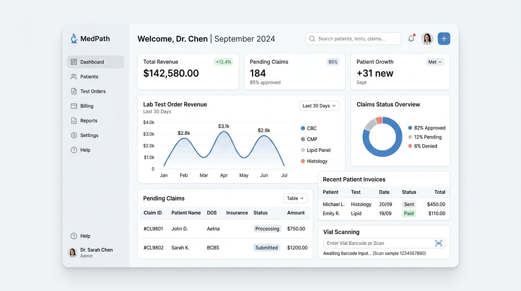The width and height of the screenshot is (521, 291).
Task: Click the Settings gear icon
Action: click(x=74, y=135)
